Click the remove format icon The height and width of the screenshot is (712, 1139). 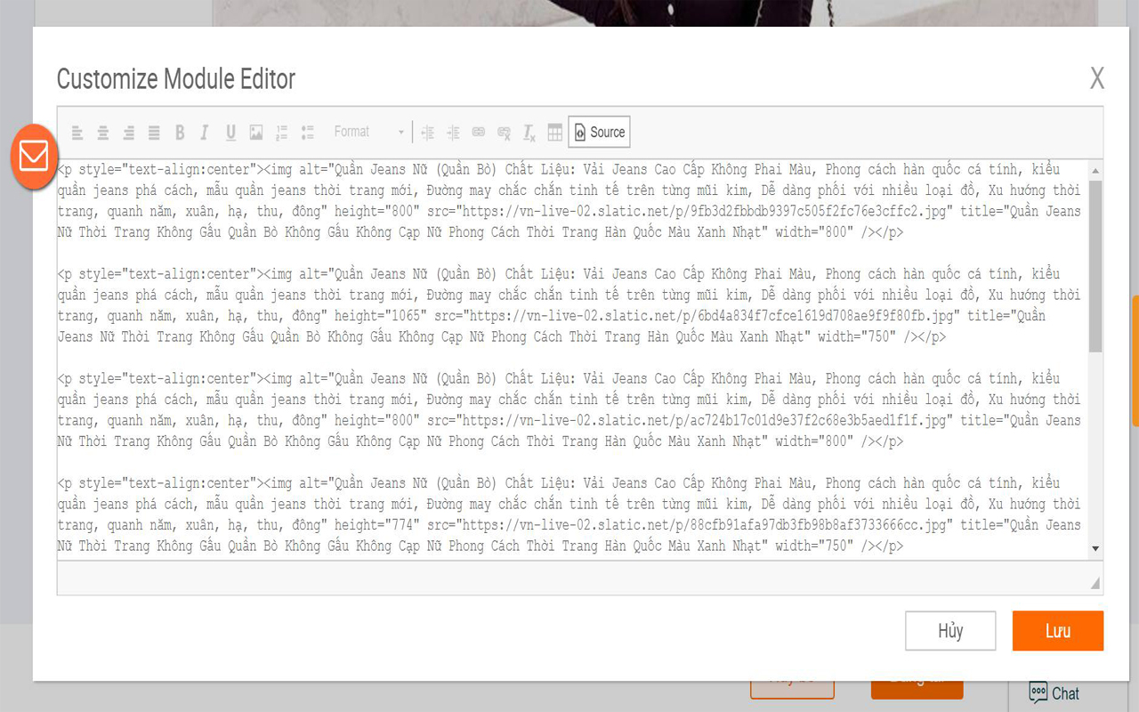[529, 133]
